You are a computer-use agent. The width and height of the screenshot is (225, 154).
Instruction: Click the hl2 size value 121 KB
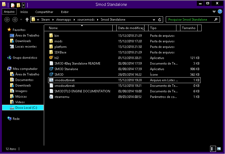coord(195,58)
